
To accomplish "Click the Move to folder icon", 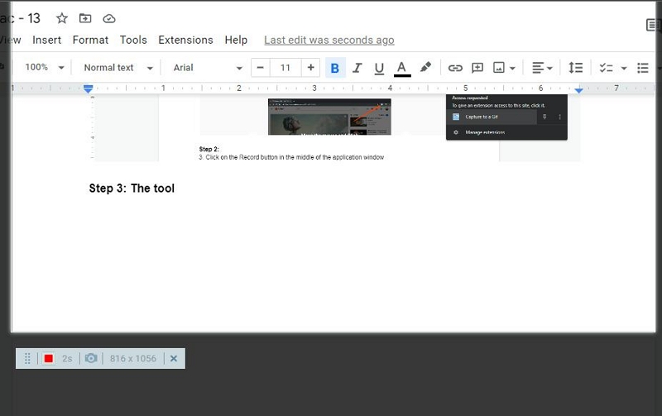I will (x=85, y=18).
